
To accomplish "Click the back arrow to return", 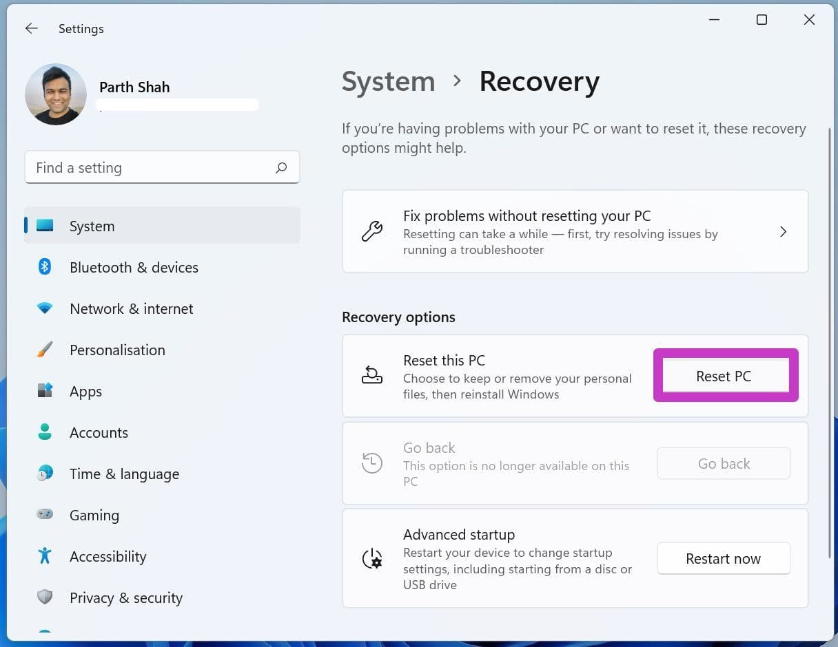I will [x=31, y=28].
